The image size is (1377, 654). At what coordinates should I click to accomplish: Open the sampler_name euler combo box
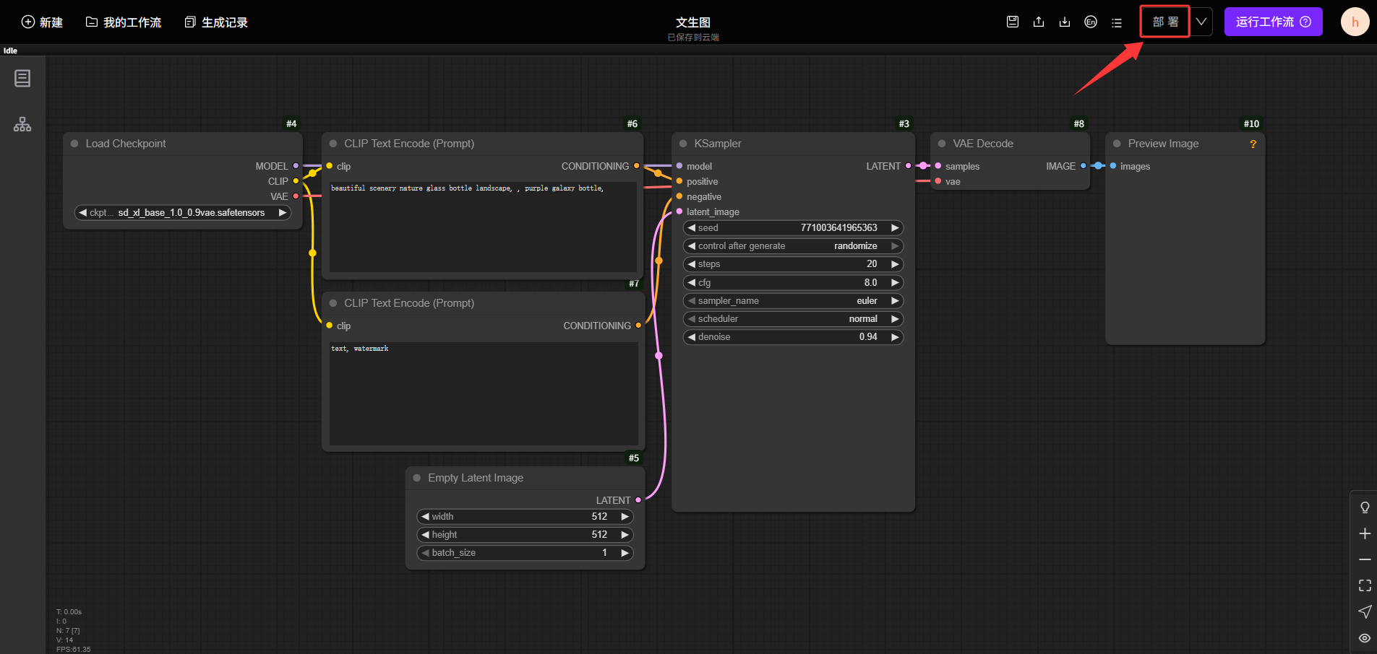793,301
